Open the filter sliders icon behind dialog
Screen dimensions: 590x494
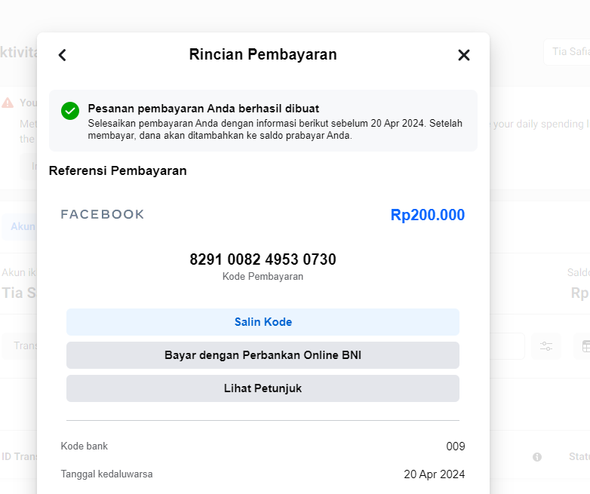click(x=546, y=346)
